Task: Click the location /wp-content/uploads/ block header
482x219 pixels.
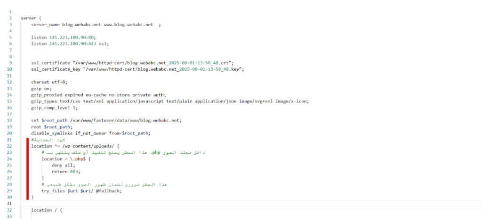Action: [76, 146]
